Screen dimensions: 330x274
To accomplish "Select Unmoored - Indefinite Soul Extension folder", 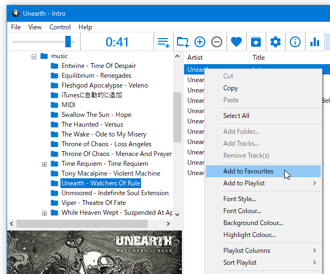I will (115, 193).
